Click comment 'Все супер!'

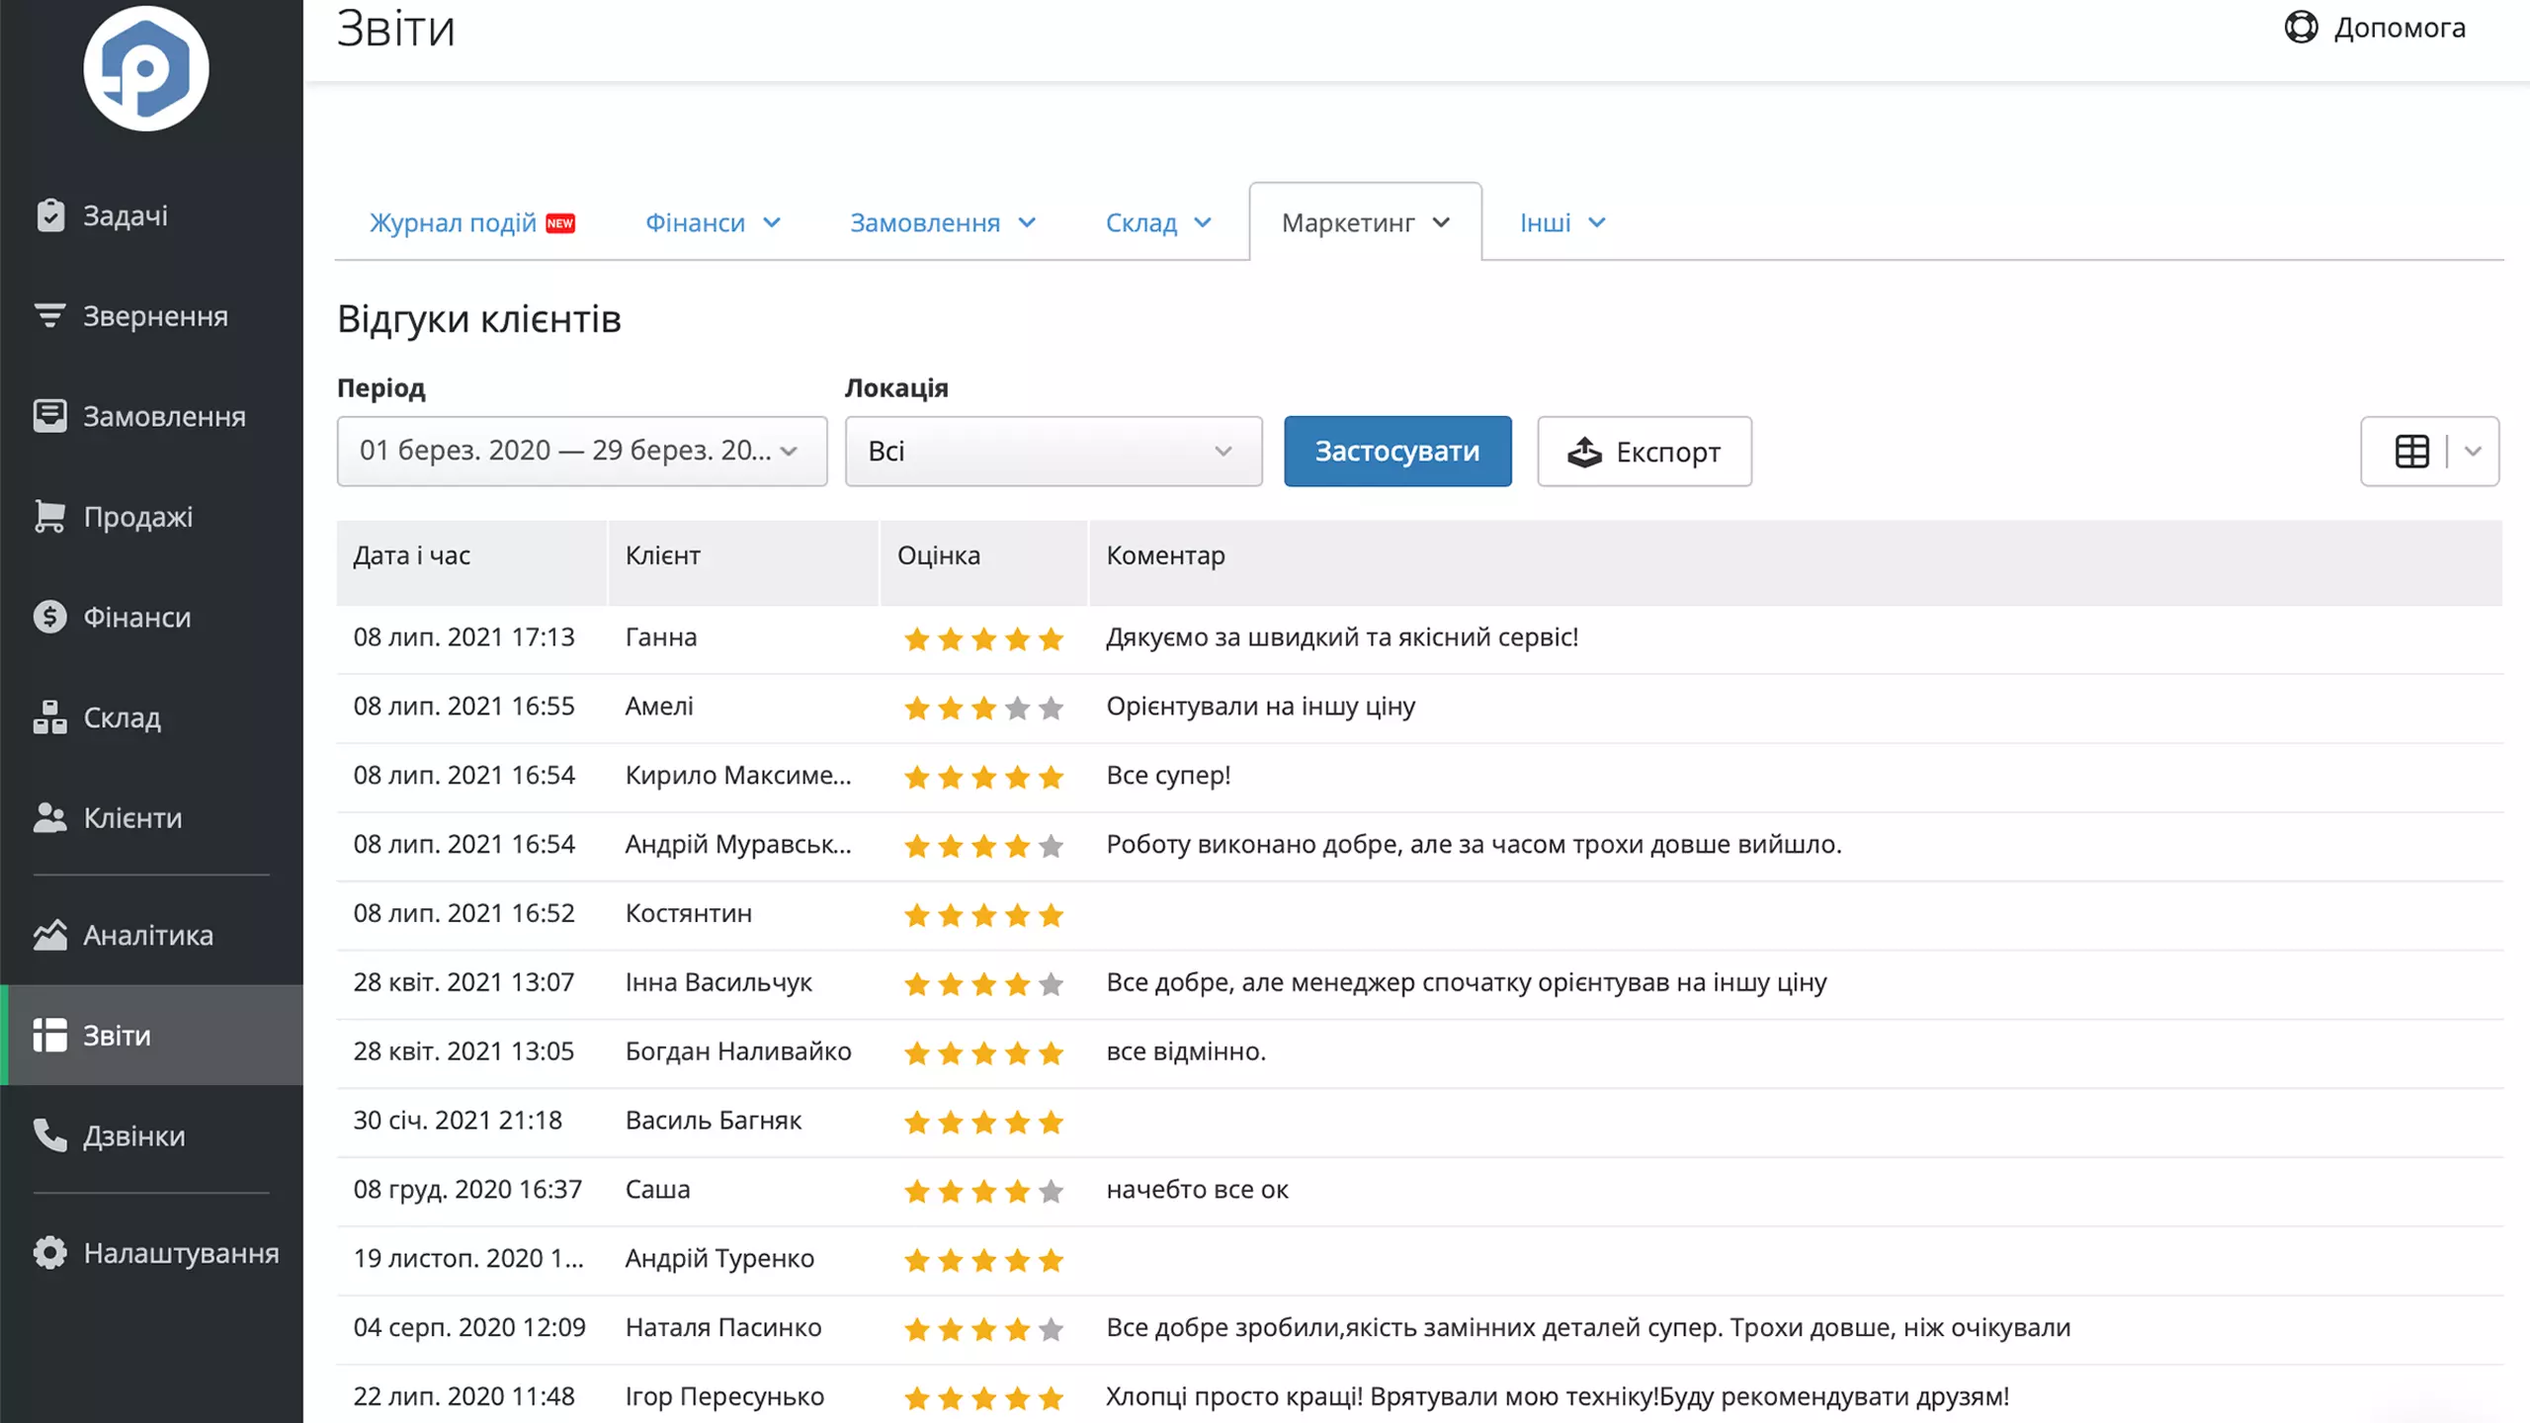click(1168, 775)
